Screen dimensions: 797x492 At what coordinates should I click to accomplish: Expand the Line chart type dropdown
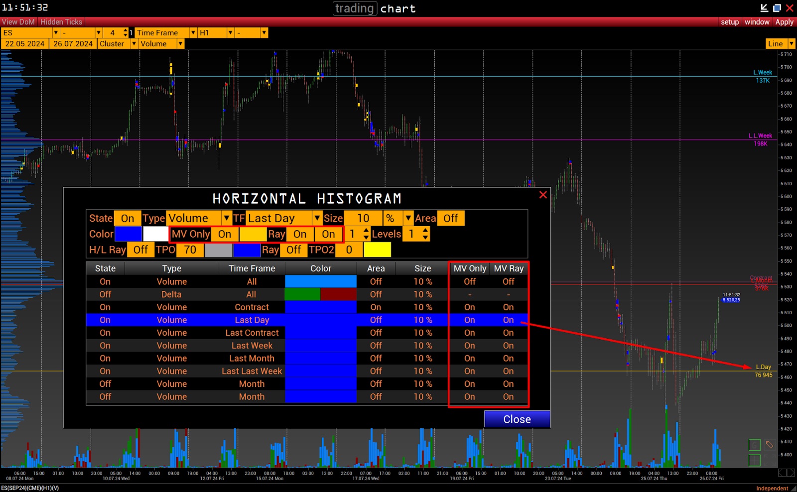coord(791,44)
